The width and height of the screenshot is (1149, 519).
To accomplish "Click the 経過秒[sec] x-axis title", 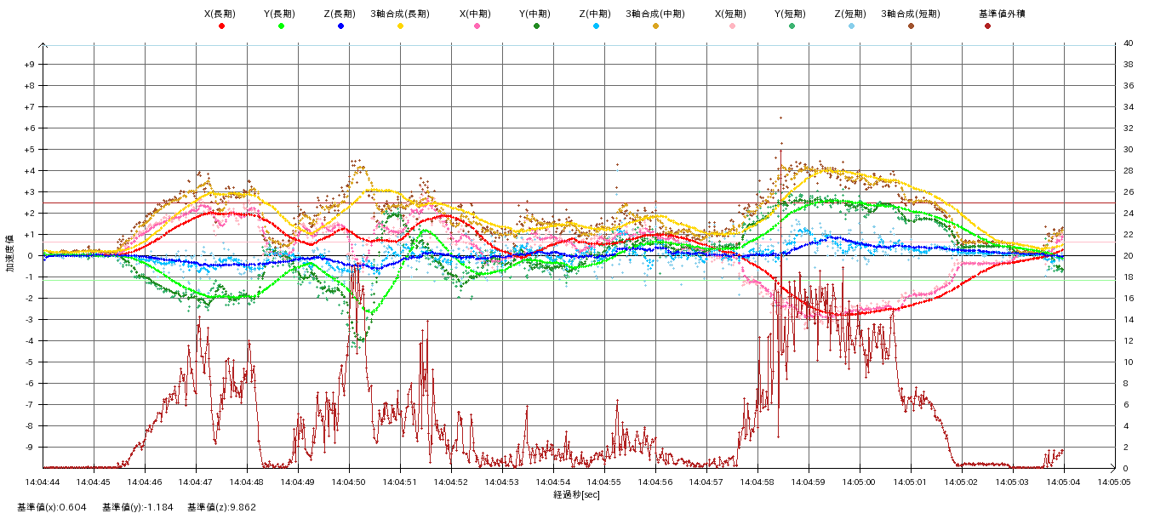I will [x=576, y=494].
